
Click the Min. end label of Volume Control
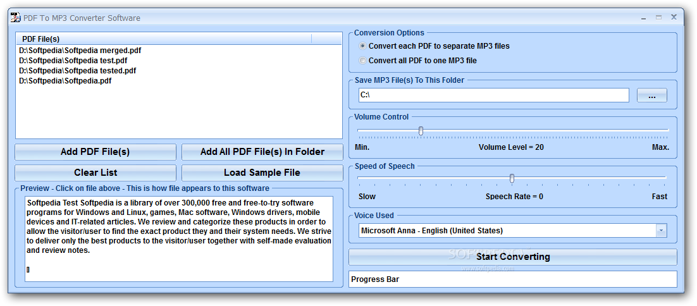(x=362, y=147)
